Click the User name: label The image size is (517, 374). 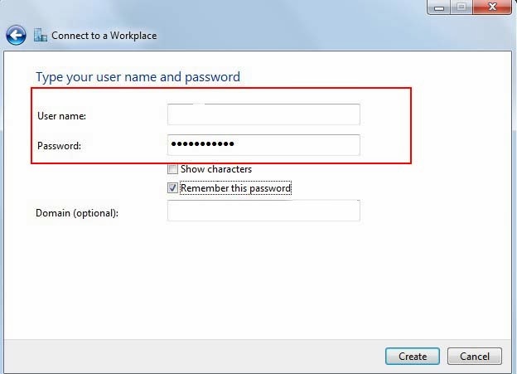pyautogui.click(x=61, y=116)
